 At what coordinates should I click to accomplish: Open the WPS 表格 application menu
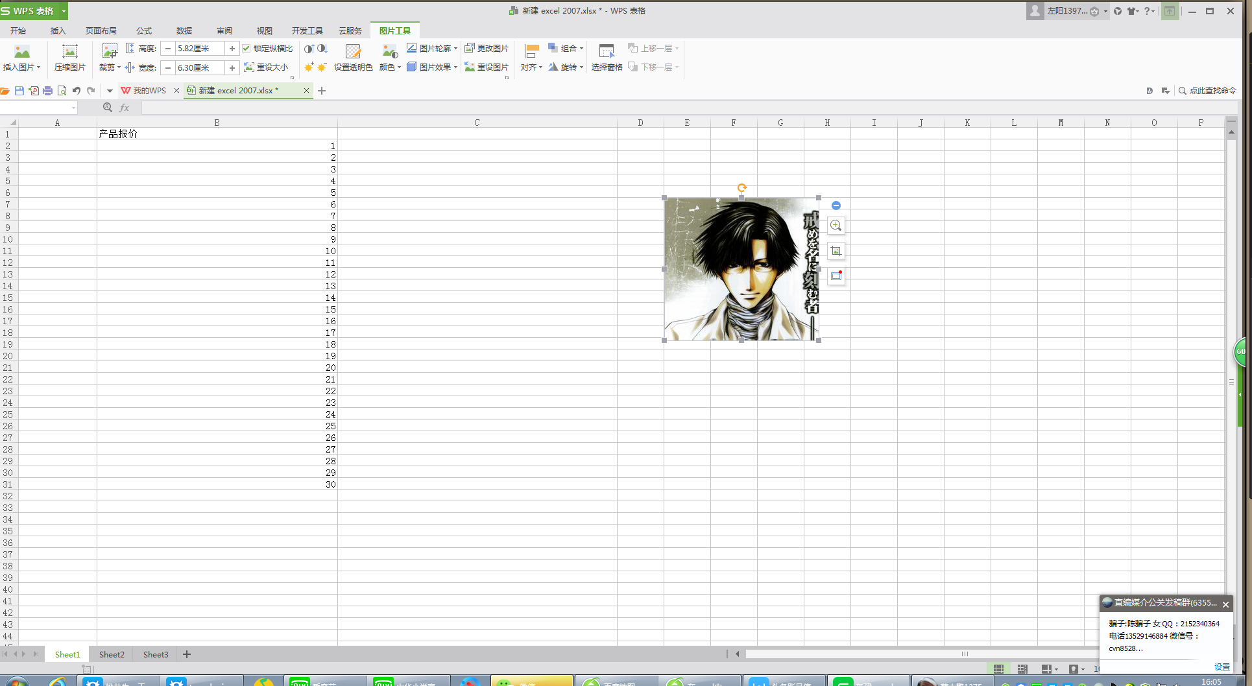(34, 11)
